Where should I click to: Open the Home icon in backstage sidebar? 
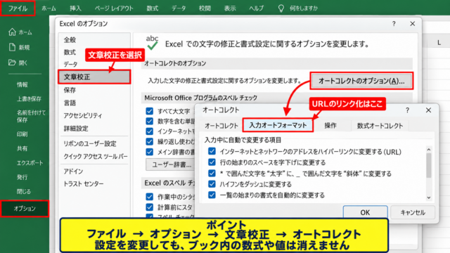click(x=12, y=32)
